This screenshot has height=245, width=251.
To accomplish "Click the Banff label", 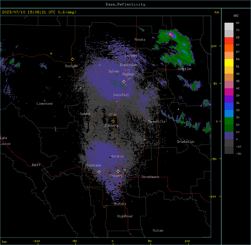I will click(x=36, y=165).
